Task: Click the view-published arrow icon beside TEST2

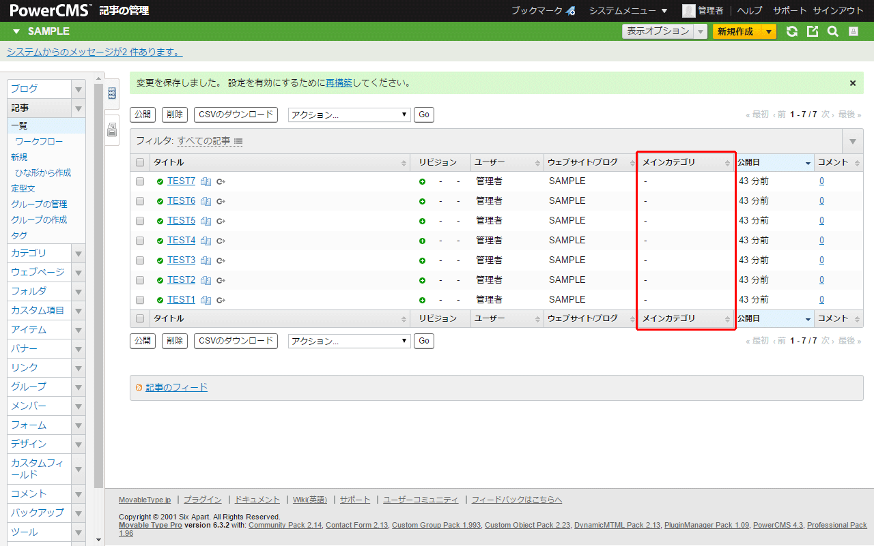Action: 221,280
